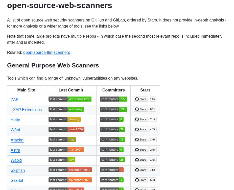Click the GitHub Stars button for Hetty
The height and width of the screenshot is (190, 234).
pos(141,120)
